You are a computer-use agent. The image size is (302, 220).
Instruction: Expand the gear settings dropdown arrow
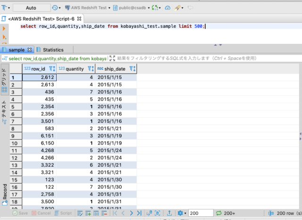click(x=185, y=213)
